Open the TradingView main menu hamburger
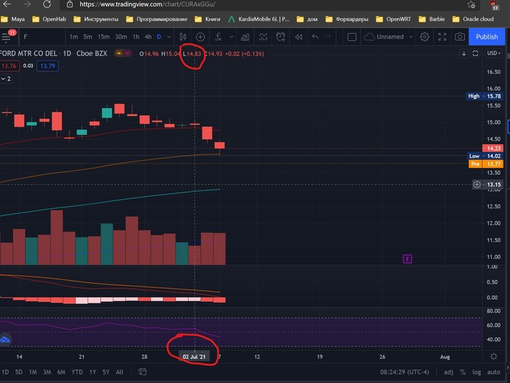 (6, 37)
